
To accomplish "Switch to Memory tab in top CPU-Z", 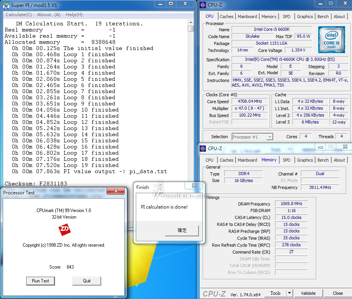I will coord(269,17).
